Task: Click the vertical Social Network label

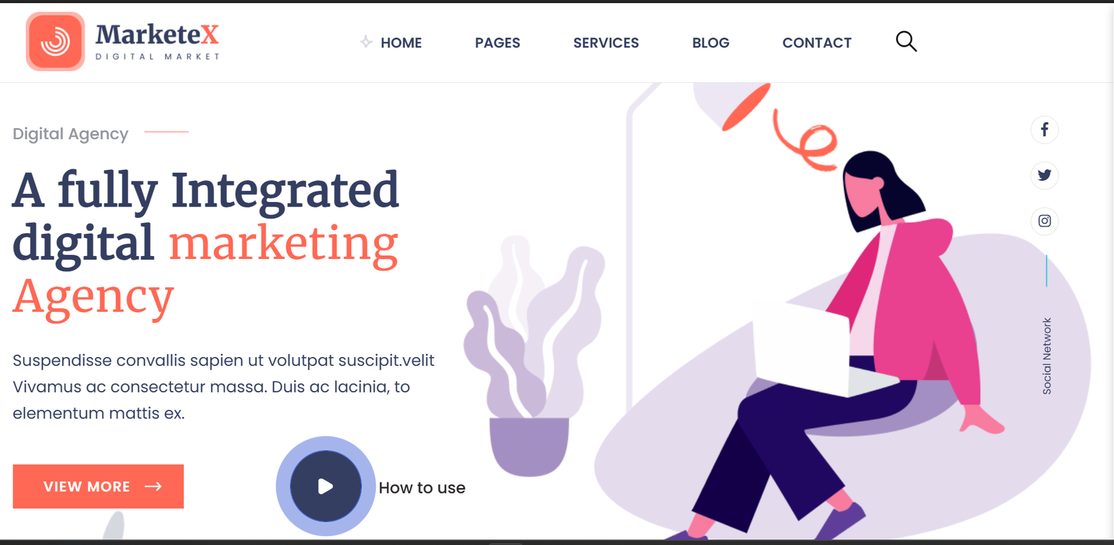Action: tap(1046, 356)
